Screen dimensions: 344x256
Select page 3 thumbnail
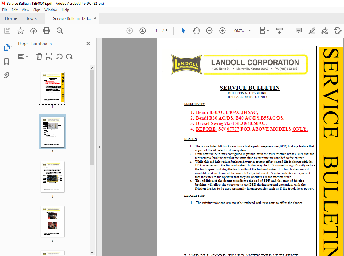pos(52,176)
